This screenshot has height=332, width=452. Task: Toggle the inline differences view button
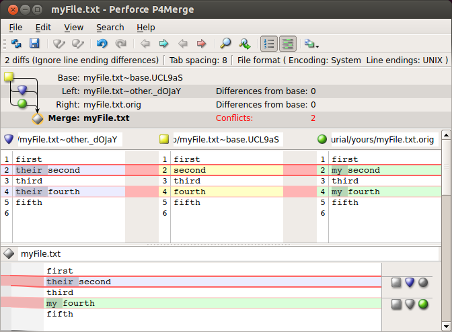pos(288,44)
